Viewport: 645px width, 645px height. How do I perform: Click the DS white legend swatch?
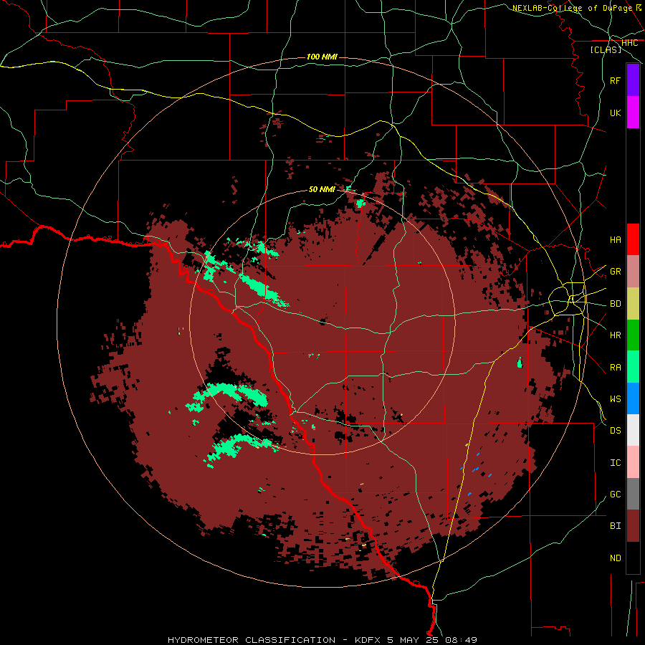click(x=633, y=430)
